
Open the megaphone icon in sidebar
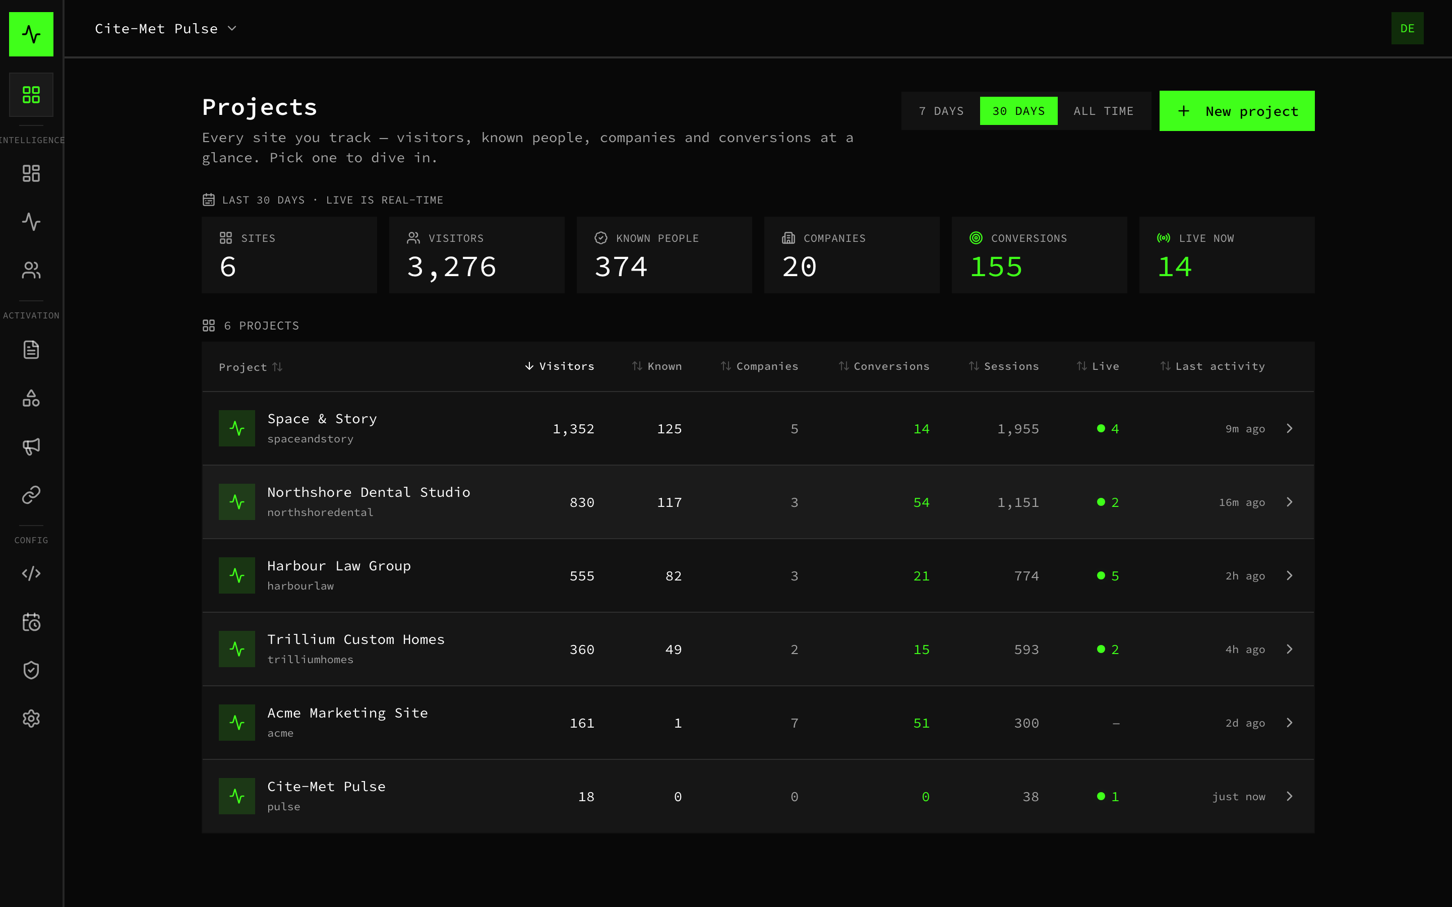point(31,446)
